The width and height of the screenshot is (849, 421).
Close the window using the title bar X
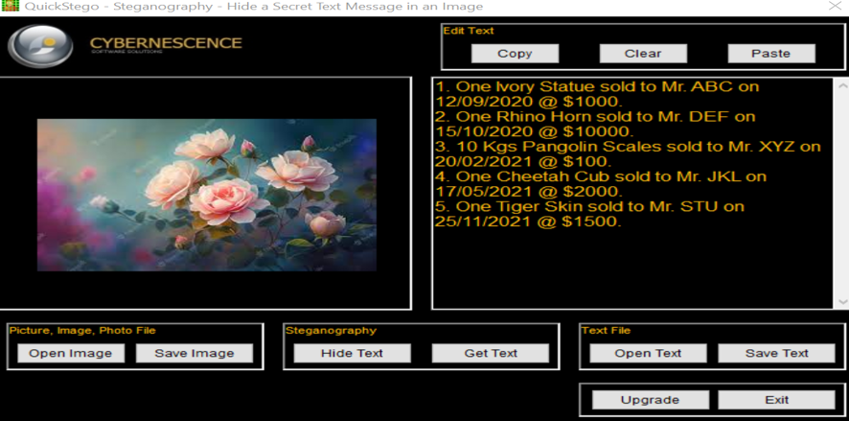833,7
